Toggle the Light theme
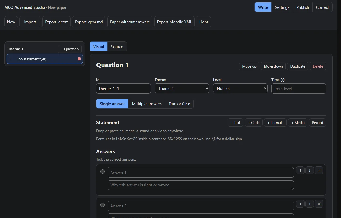 click(204, 22)
